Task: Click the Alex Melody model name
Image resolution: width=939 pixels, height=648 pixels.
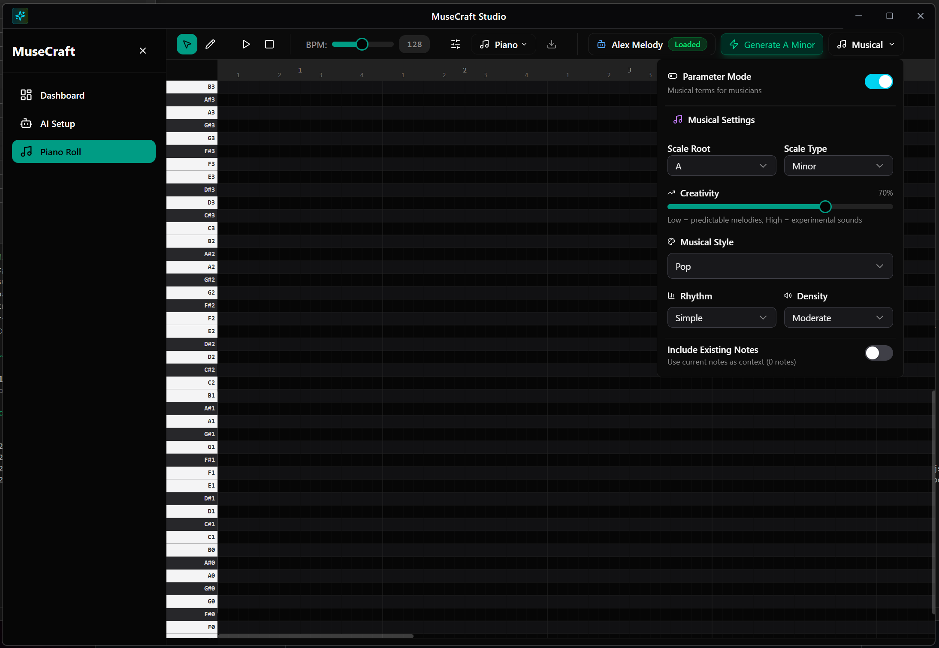Action: click(637, 45)
